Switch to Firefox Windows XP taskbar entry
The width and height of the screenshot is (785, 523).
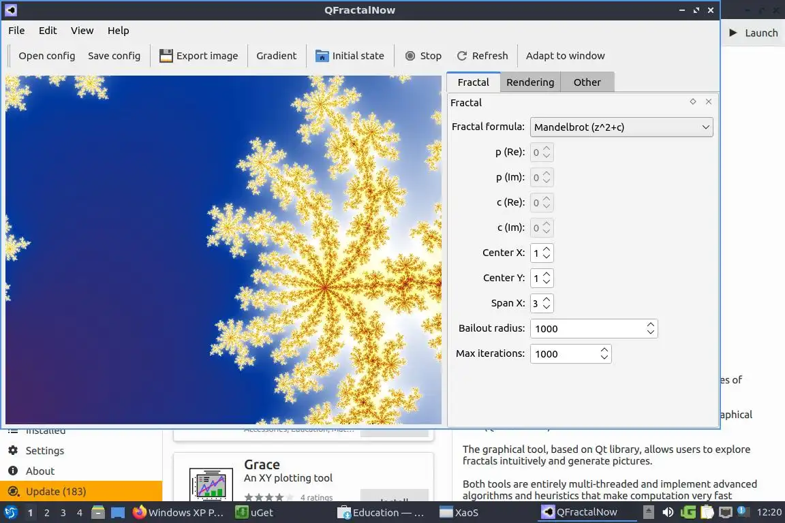(x=179, y=512)
